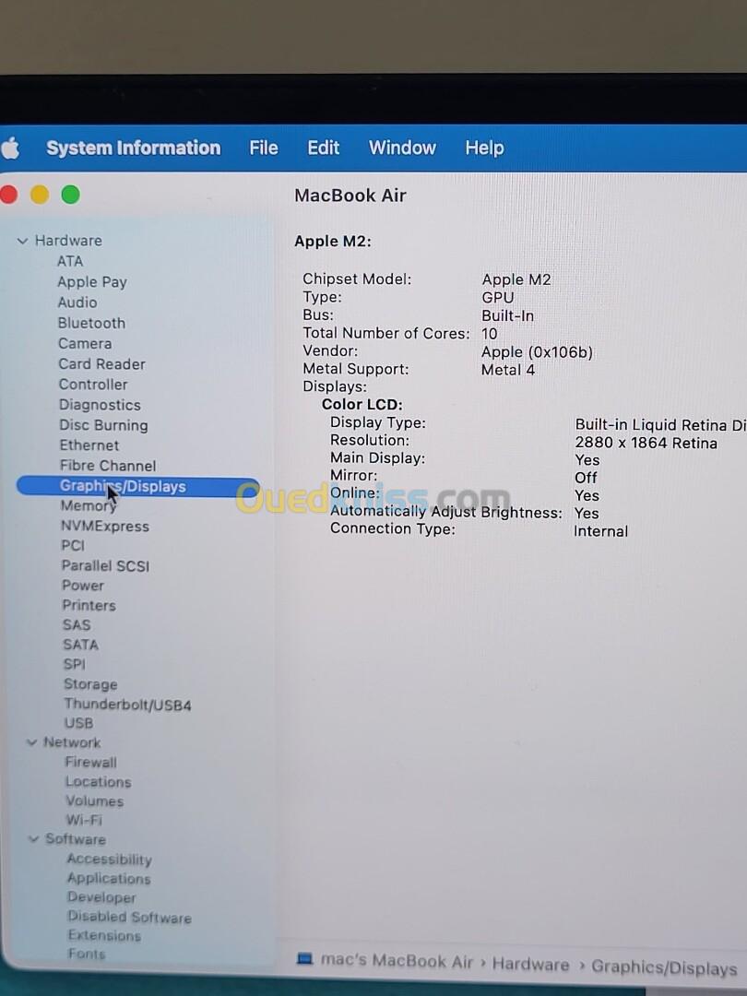Select Power in the sidebar
Viewport: 747px width, 996px height.
tap(83, 586)
